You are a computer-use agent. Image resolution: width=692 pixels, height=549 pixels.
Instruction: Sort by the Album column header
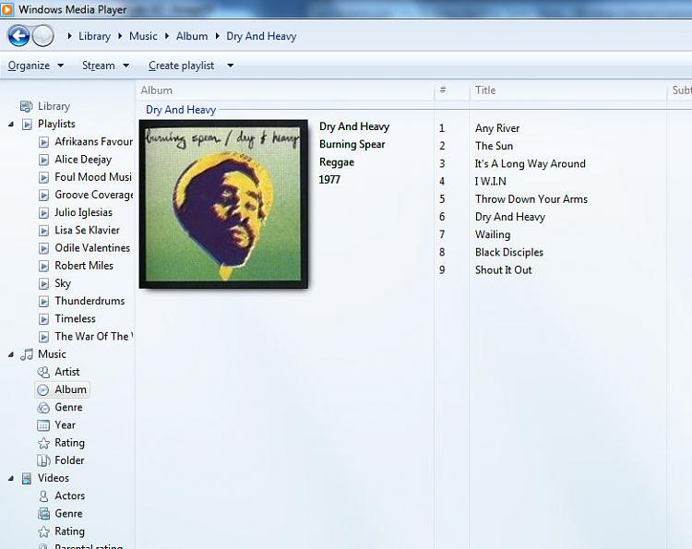[x=285, y=90]
